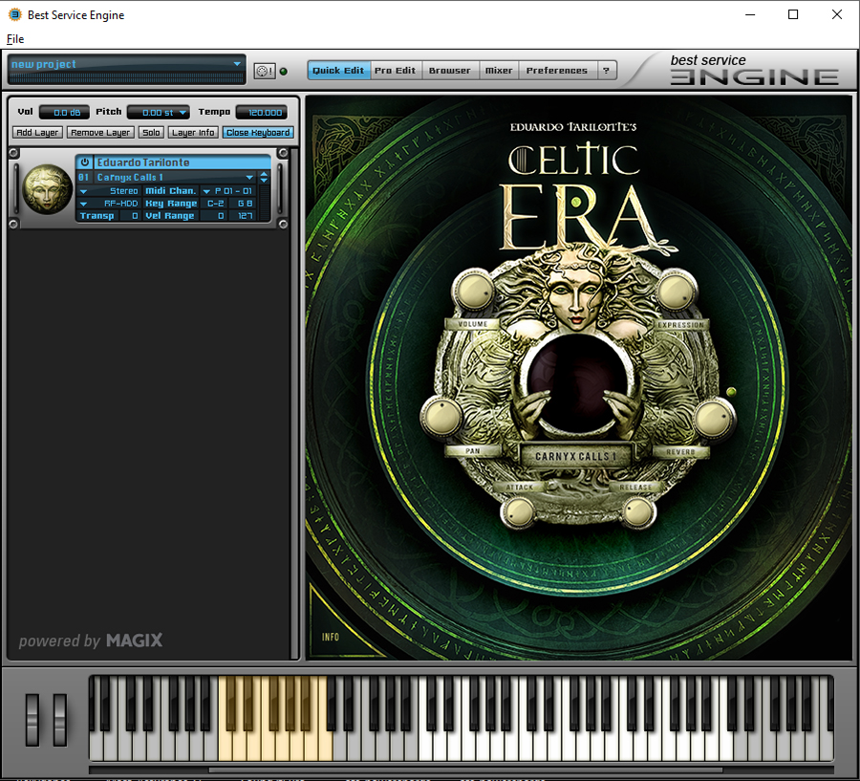Click the layer's golden face thumbnail

tap(47, 189)
